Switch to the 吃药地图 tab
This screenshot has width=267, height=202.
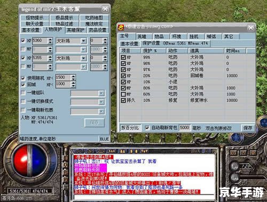94,18
